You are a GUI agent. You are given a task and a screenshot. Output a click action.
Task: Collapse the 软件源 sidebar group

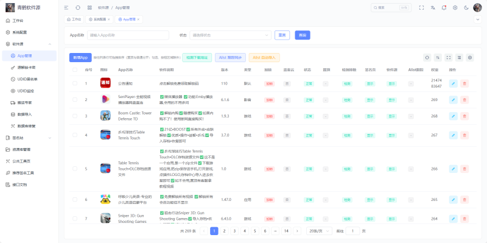point(29,44)
